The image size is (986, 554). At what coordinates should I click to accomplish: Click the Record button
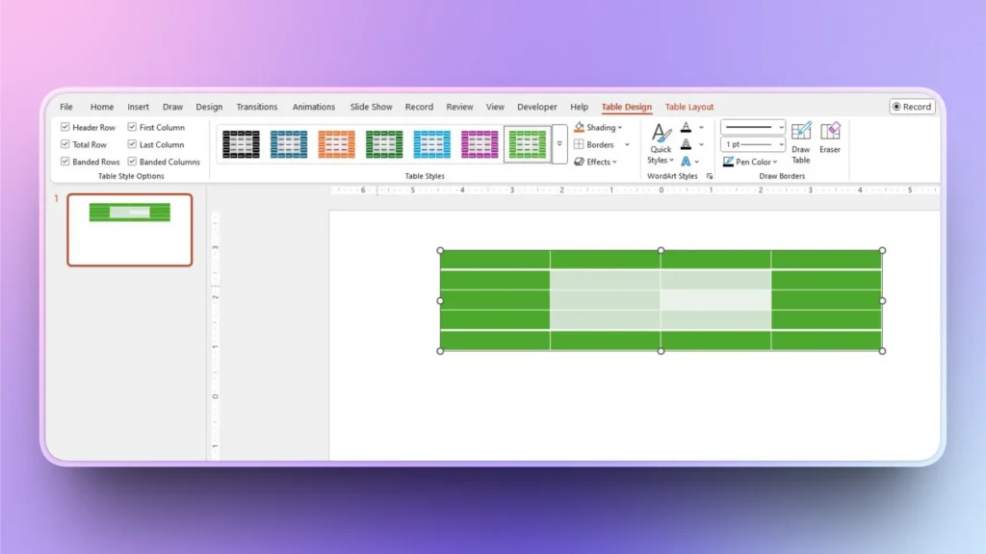(x=911, y=106)
